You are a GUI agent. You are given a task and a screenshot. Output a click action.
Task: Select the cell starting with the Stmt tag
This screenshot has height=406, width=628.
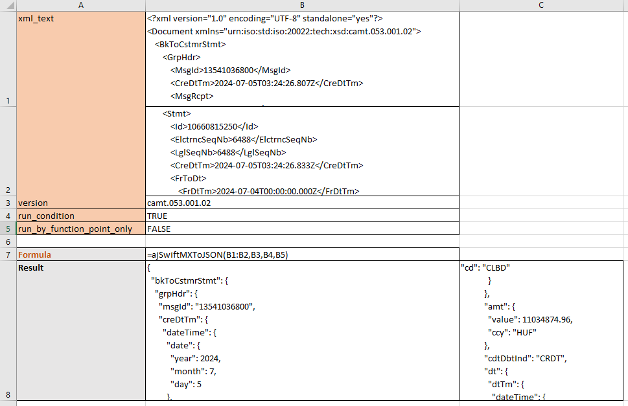[302, 151]
